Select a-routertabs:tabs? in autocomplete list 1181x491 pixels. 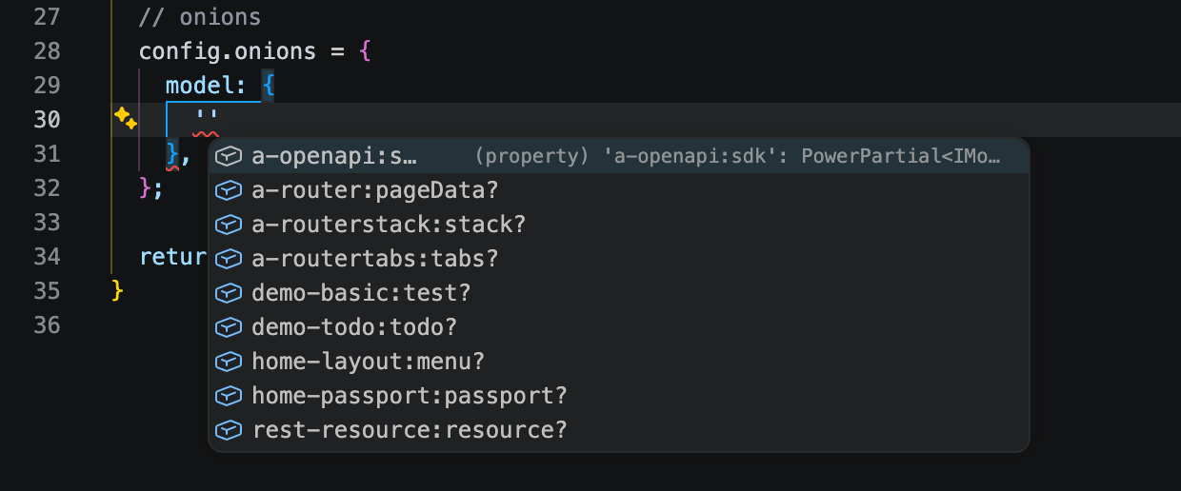pos(375,259)
